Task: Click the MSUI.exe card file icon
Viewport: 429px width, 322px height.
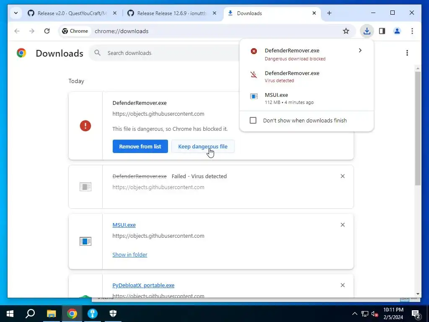Action: tap(85, 241)
